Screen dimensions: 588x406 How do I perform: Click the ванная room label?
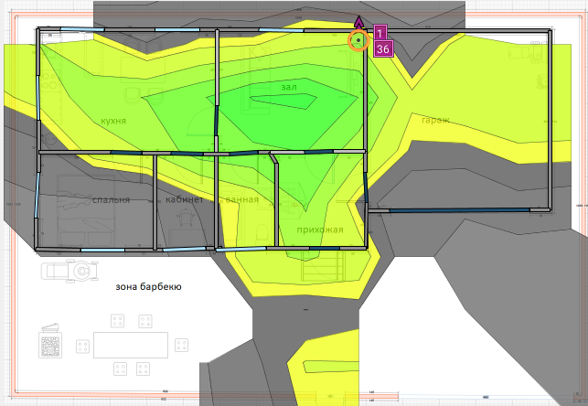(241, 199)
